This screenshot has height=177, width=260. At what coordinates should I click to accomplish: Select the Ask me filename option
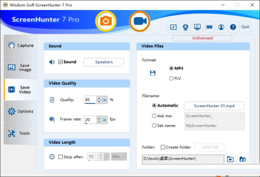tap(154, 116)
